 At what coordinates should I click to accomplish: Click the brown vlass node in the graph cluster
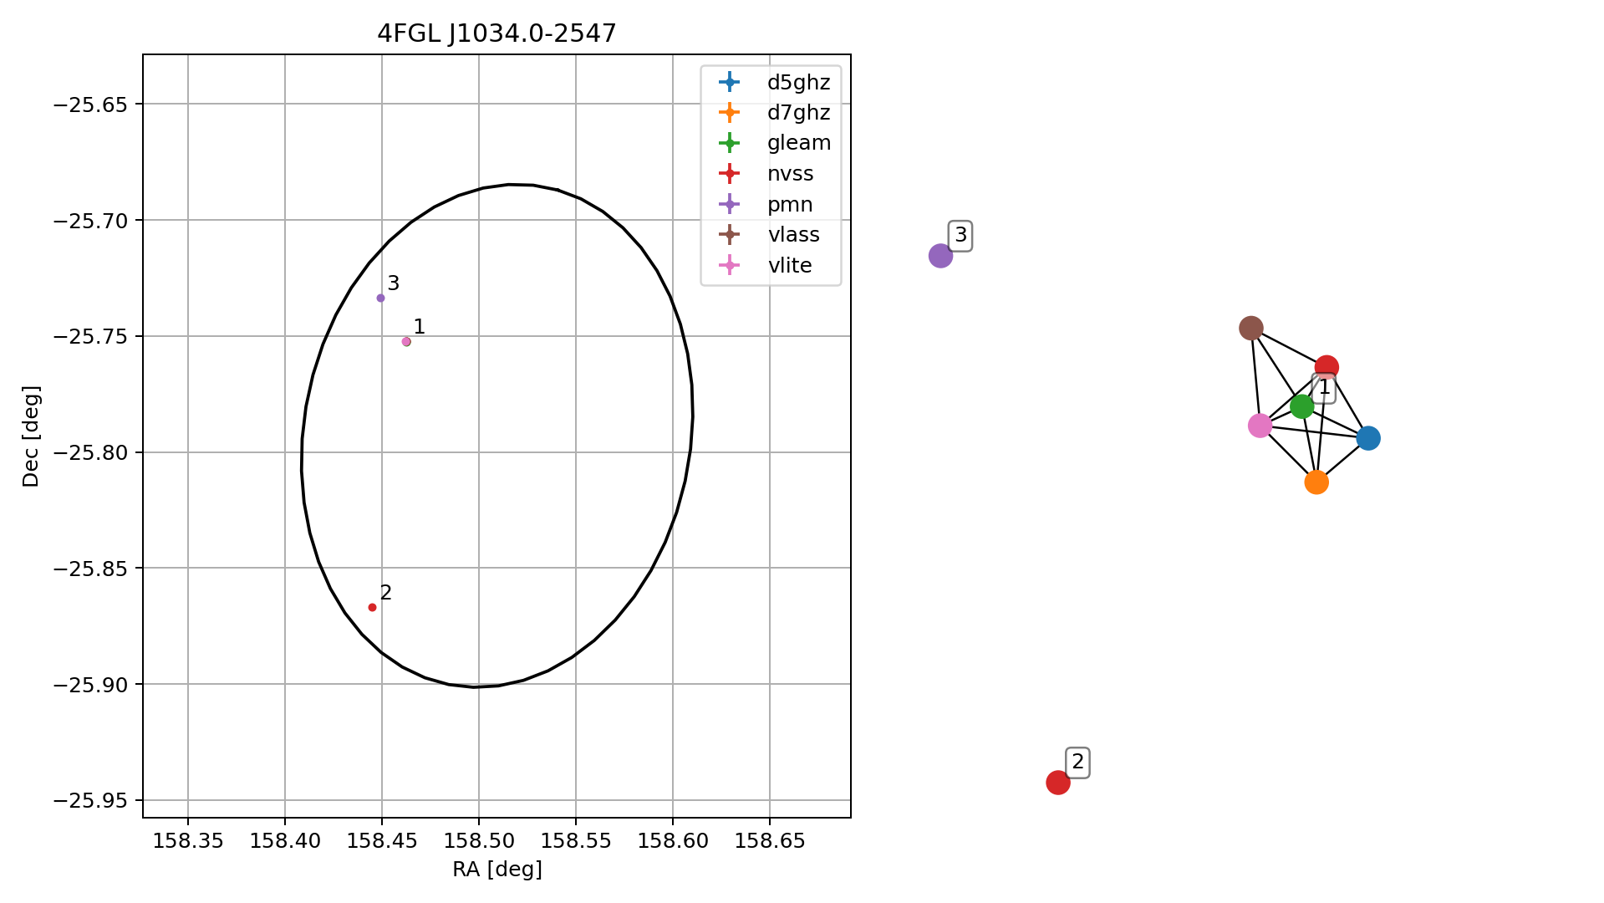pos(1250,328)
